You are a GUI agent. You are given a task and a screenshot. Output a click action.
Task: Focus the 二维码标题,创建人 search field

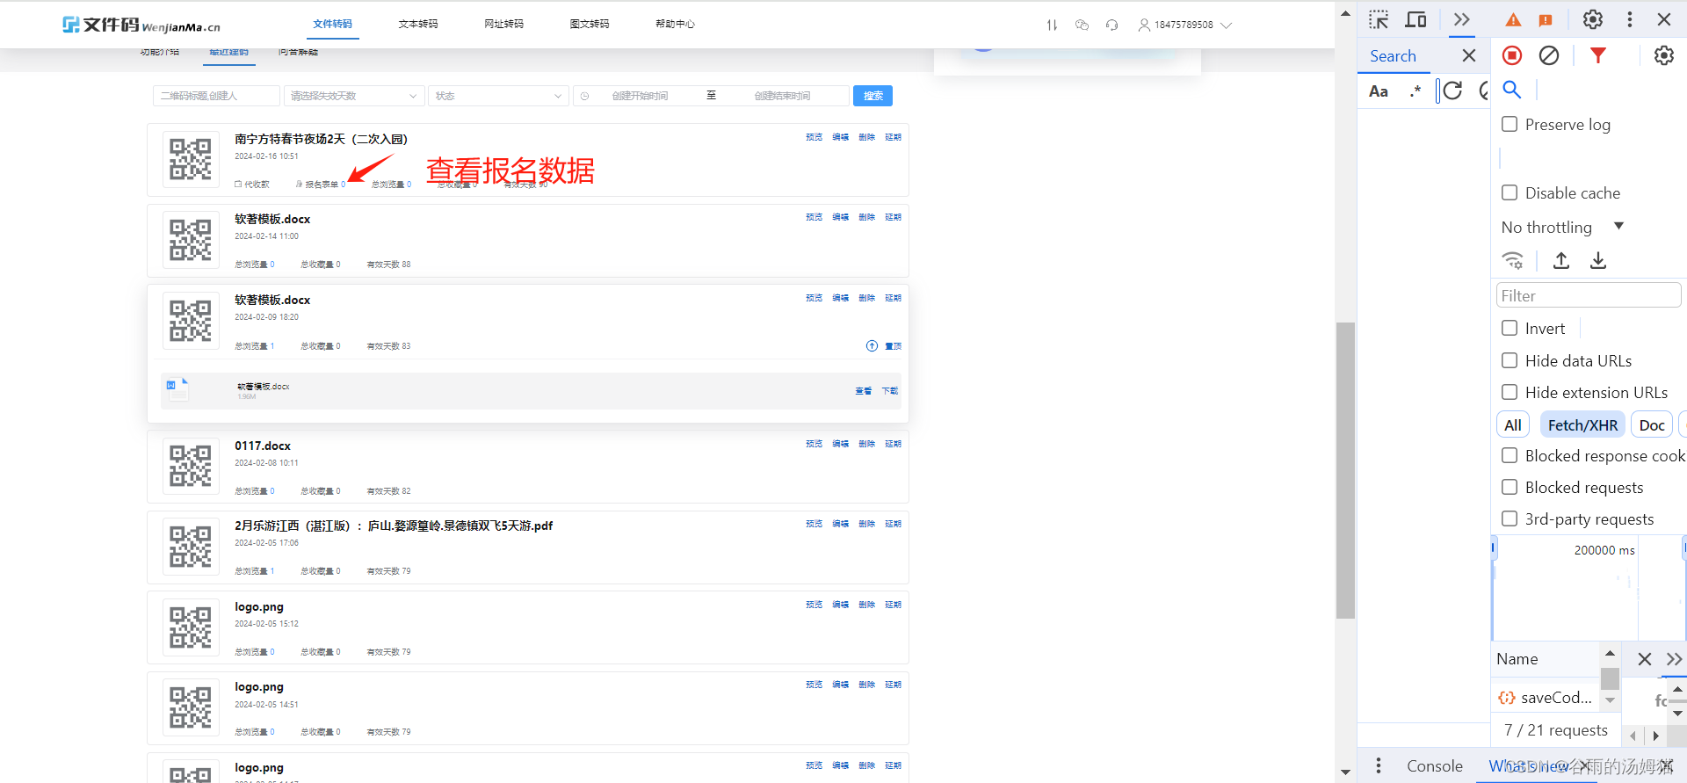216,96
